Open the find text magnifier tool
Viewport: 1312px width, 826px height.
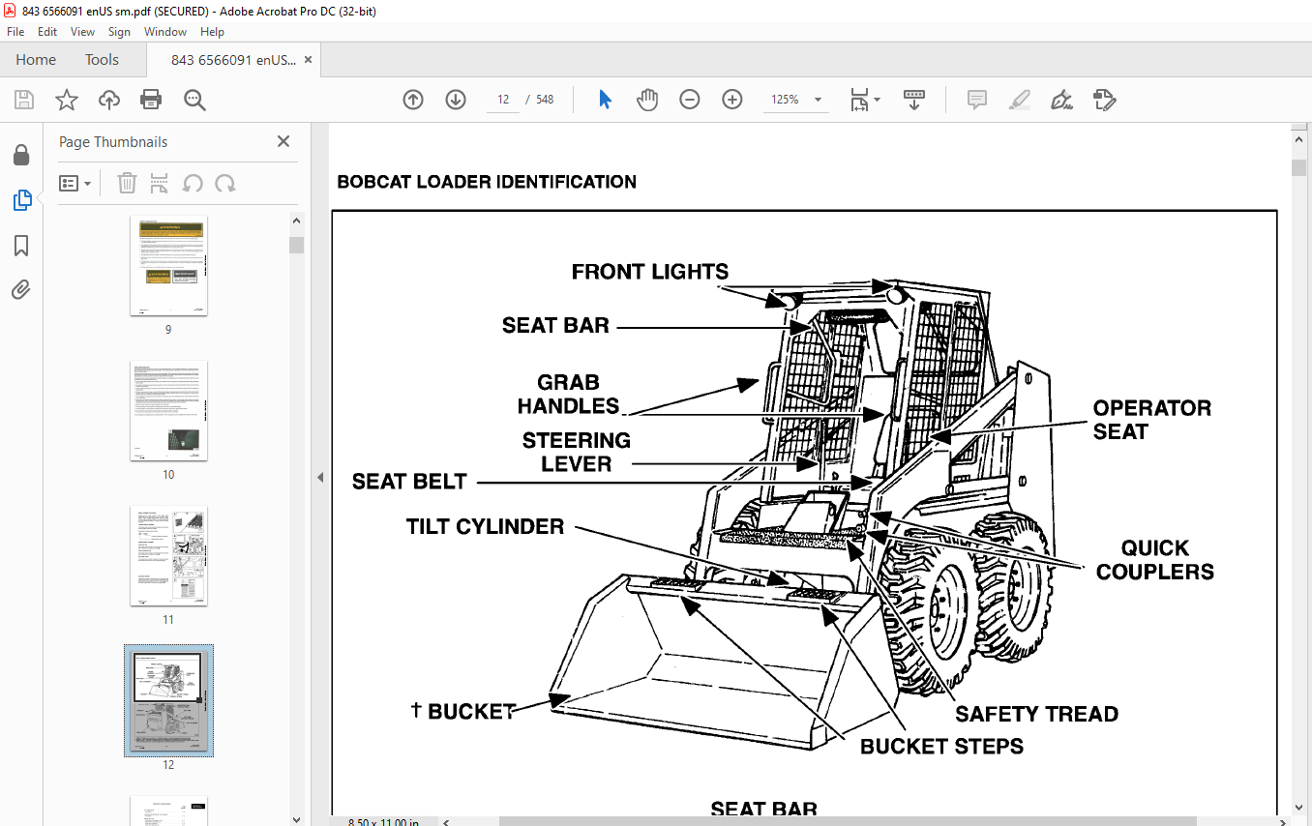click(194, 100)
